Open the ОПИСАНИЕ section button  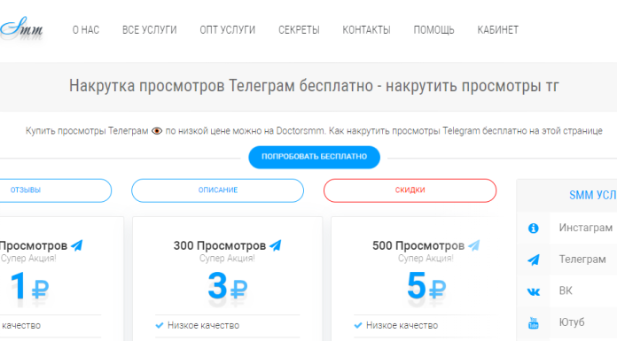tap(217, 190)
